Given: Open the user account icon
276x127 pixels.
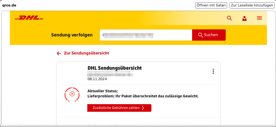Looking at the screenshot, I should coord(244,18).
